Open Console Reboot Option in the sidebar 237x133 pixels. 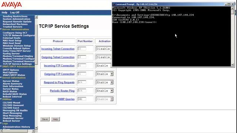[16, 48]
